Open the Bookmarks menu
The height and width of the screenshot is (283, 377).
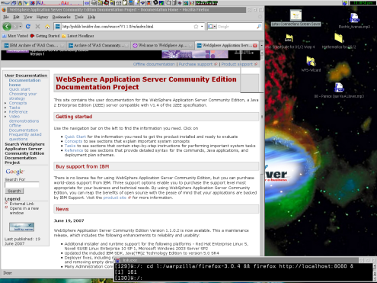tap(61, 17)
